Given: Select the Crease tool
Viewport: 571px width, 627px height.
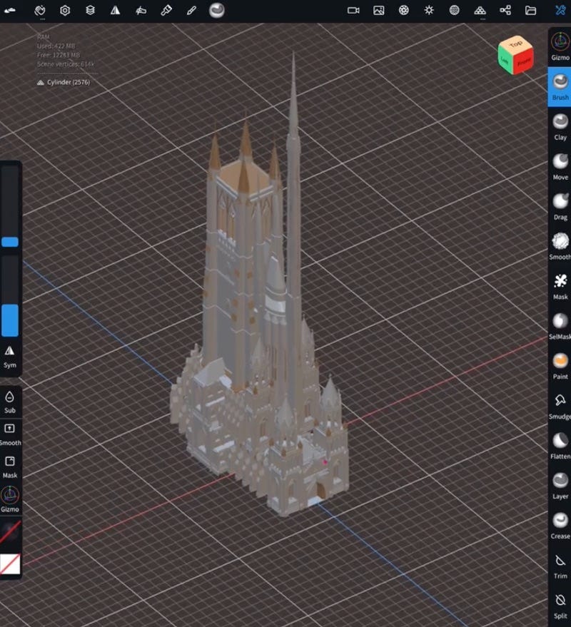Looking at the screenshot, I should (560, 526).
